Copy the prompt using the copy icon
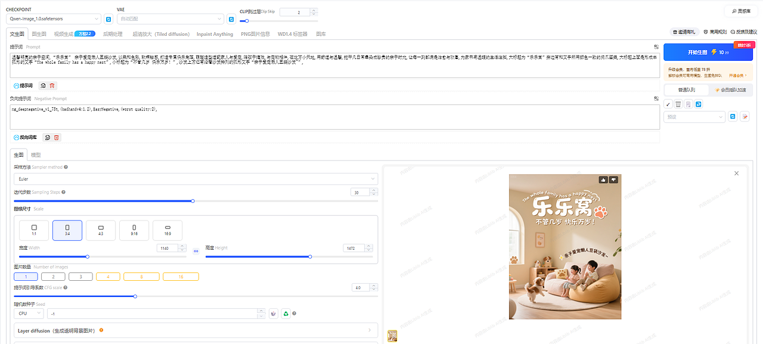Viewport: 763px width, 344px height. click(42, 85)
